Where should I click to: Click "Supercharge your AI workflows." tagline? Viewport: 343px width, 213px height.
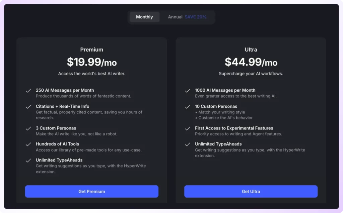pyautogui.click(x=251, y=74)
